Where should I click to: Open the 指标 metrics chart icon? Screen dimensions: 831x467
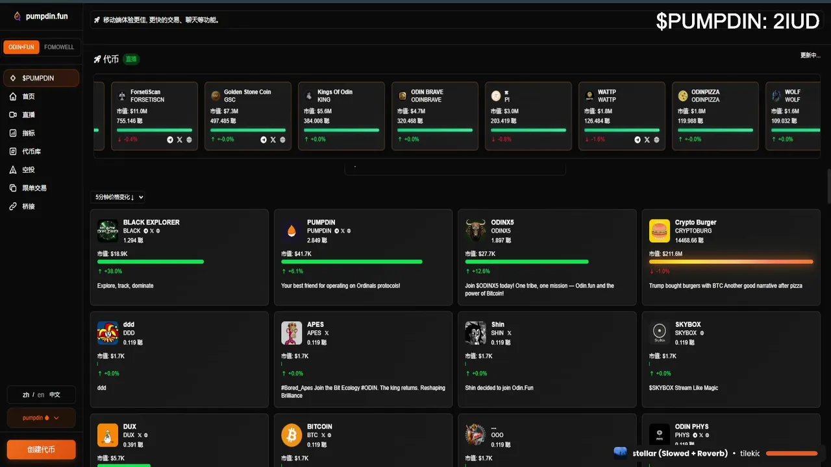[13, 133]
